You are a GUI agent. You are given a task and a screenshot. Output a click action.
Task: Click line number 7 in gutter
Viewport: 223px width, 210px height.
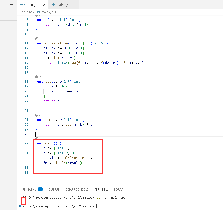27,20
